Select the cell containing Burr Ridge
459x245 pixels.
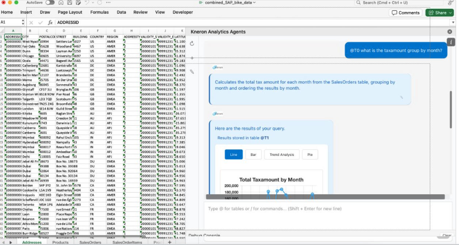click(x=30, y=233)
